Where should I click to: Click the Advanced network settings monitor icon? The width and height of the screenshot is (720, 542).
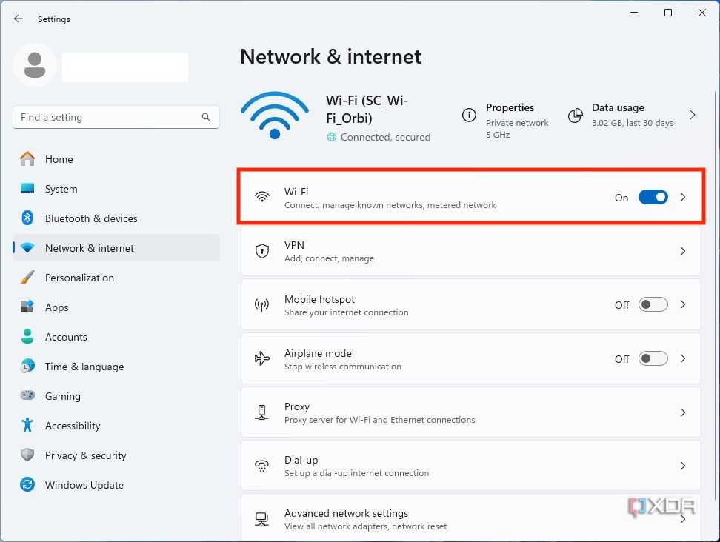[x=261, y=519]
